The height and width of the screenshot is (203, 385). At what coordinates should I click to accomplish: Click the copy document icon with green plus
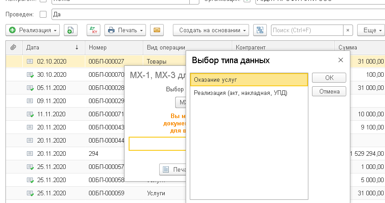tap(70, 30)
